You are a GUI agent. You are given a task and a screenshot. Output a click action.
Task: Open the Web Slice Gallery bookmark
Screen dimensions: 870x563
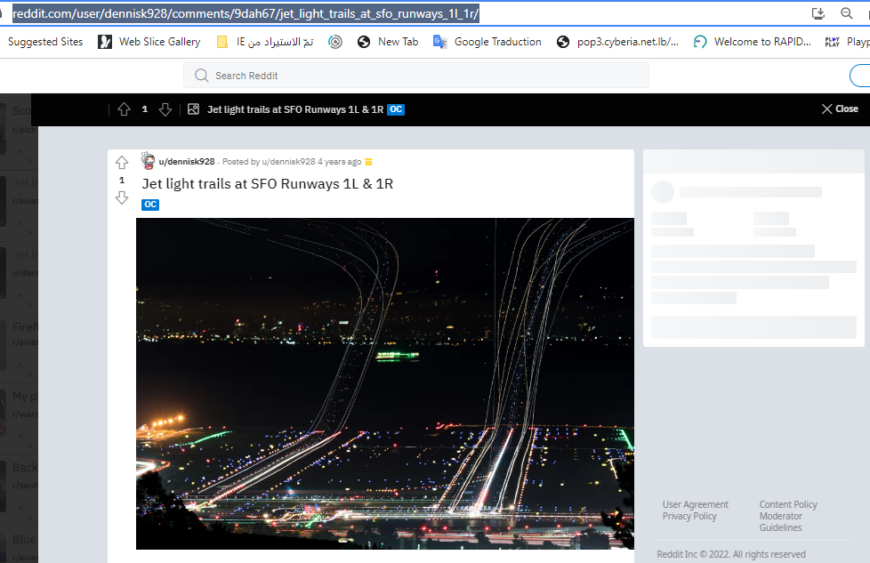[149, 42]
